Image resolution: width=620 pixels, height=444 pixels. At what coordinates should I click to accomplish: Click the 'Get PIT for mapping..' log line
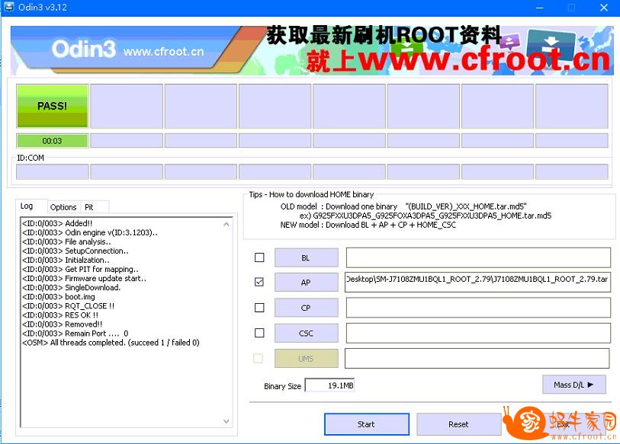[x=80, y=270]
